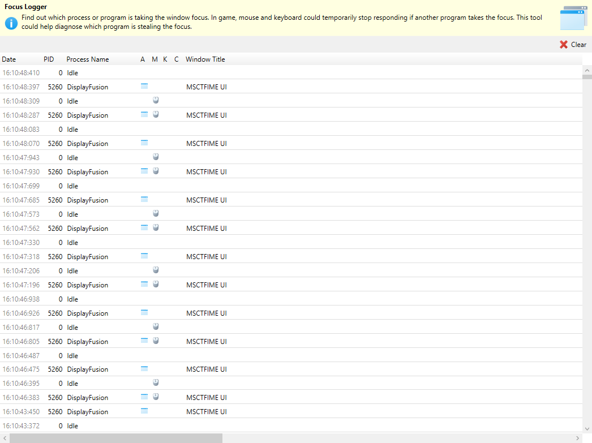Select the DisplayFusion name in the 16:10:48:397 row
The width and height of the screenshot is (592, 443).
[x=88, y=87]
